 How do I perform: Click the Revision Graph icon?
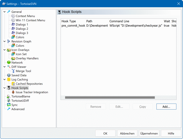9,41
